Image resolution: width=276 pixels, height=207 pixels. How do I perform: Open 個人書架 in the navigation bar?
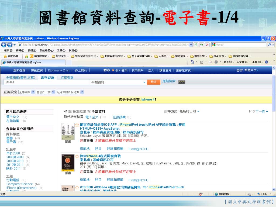[x=121, y=70]
